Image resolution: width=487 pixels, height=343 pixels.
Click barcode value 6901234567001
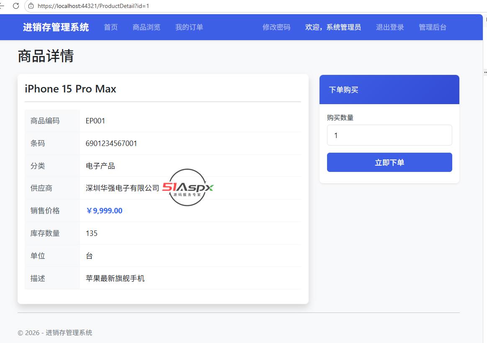pyautogui.click(x=111, y=143)
